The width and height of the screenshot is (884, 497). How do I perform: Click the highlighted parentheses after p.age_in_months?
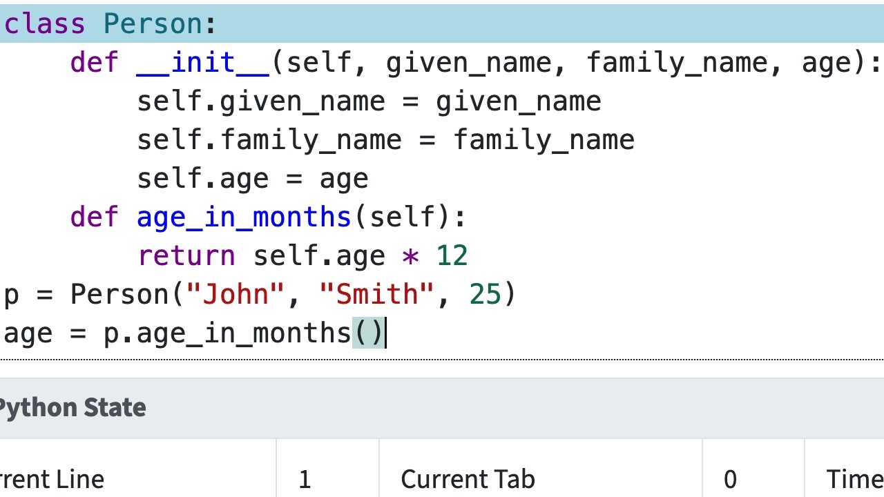tap(368, 333)
